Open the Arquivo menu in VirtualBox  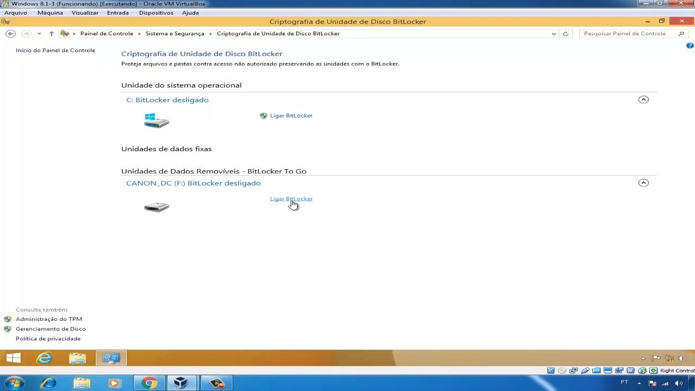[x=16, y=13]
